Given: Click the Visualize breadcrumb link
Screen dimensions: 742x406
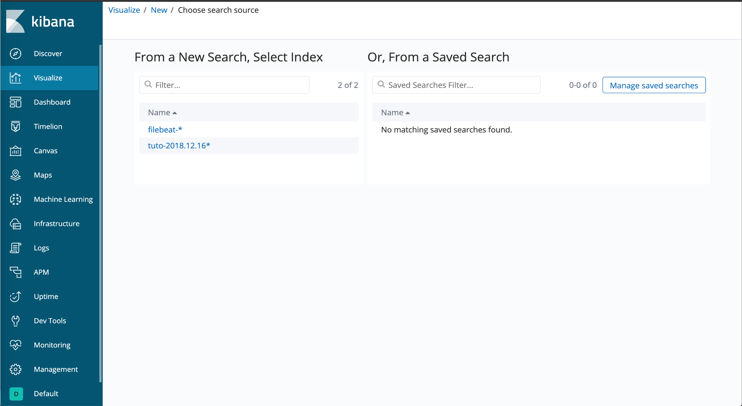Looking at the screenshot, I should tap(124, 10).
